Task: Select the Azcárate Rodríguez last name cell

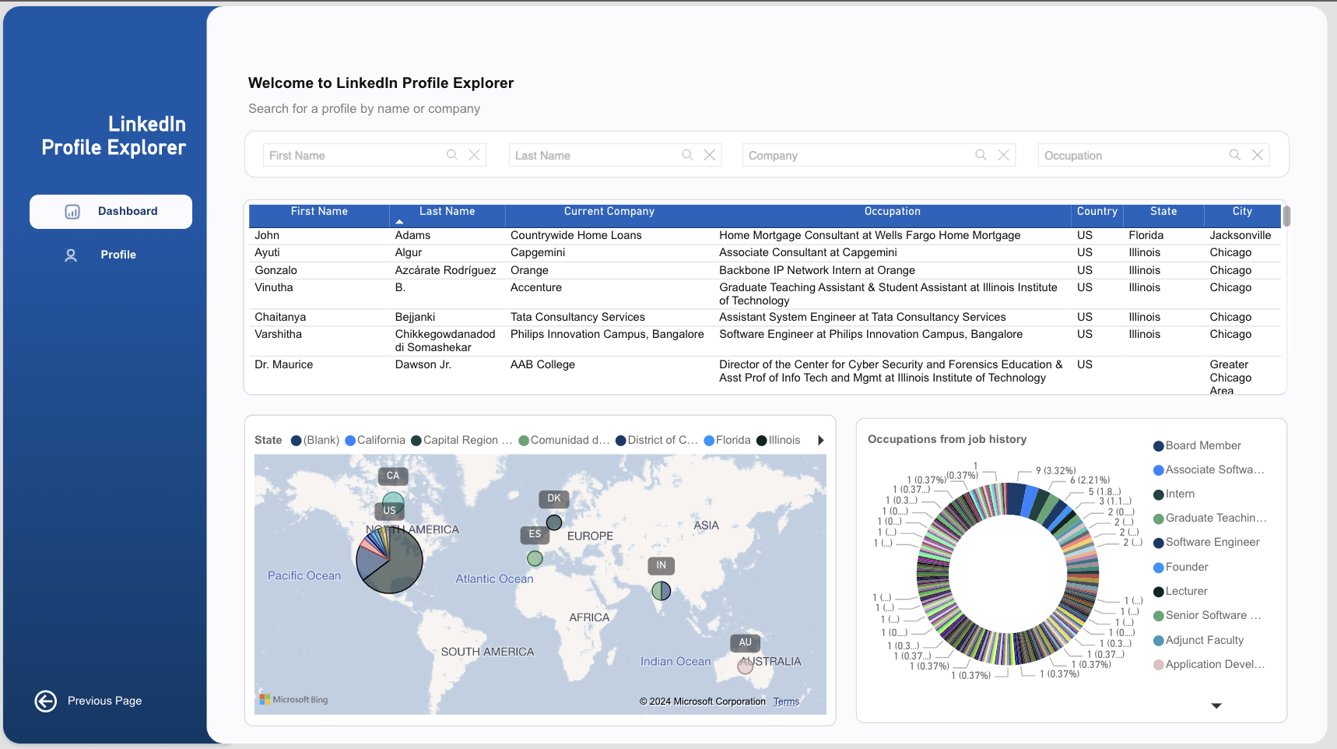Action: 445,271
